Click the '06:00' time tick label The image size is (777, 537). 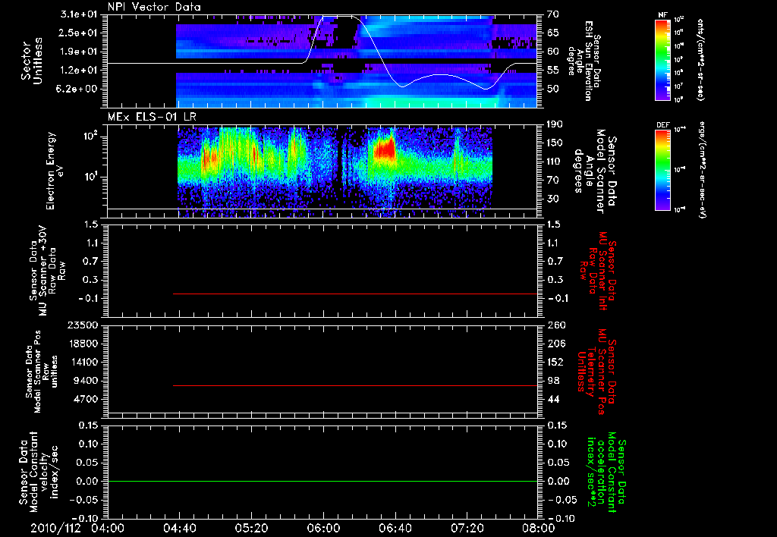(x=322, y=528)
